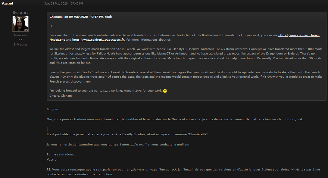Click 'Cheers, Chinami' in the quote

click(61, 95)
